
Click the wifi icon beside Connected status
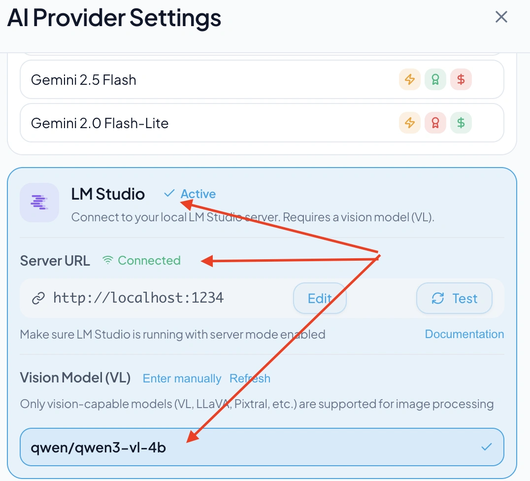point(108,260)
